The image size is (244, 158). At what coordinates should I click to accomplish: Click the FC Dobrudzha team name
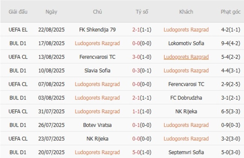pyautogui.click(x=186, y=98)
